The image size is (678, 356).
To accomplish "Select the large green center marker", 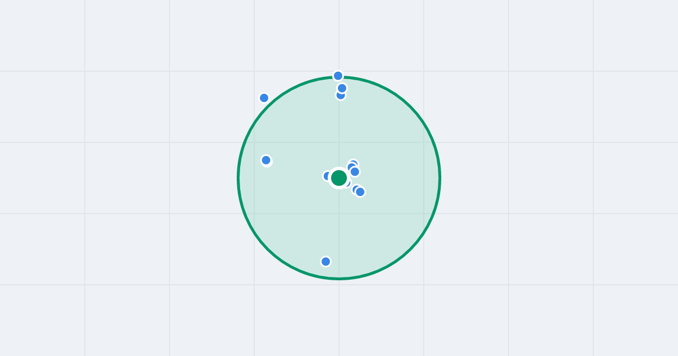I will [339, 178].
